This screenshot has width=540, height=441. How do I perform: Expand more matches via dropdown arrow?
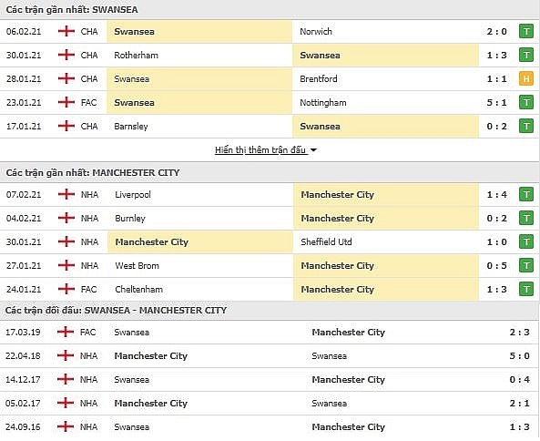[313, 150]
